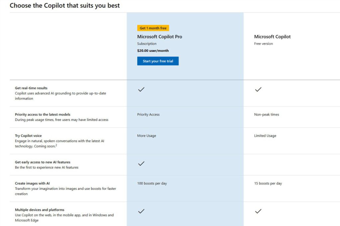The height and width of the screenshot is (226, 340).
Task: Click the Limited Usage cell text
Action: coord(265,136)
